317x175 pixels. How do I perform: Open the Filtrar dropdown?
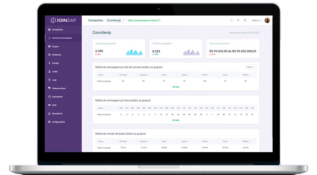pyautogui.click(x=250, y=67)
